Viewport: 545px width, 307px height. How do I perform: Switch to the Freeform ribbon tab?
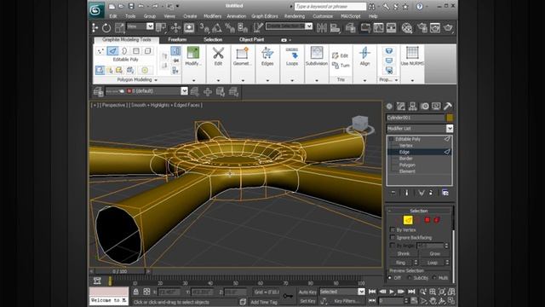(x=177, y=40)
